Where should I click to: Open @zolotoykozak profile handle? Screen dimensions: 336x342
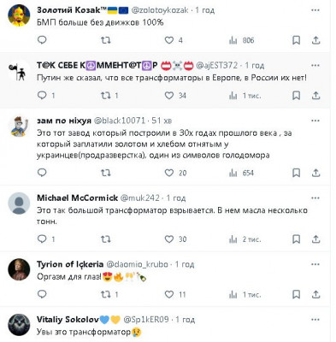(x=160, y=10)
